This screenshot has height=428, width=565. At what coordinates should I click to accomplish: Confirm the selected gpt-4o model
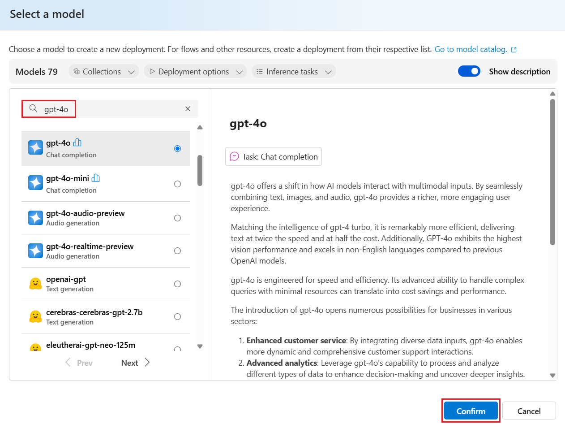pyautogui.click(x=470, y=411)
